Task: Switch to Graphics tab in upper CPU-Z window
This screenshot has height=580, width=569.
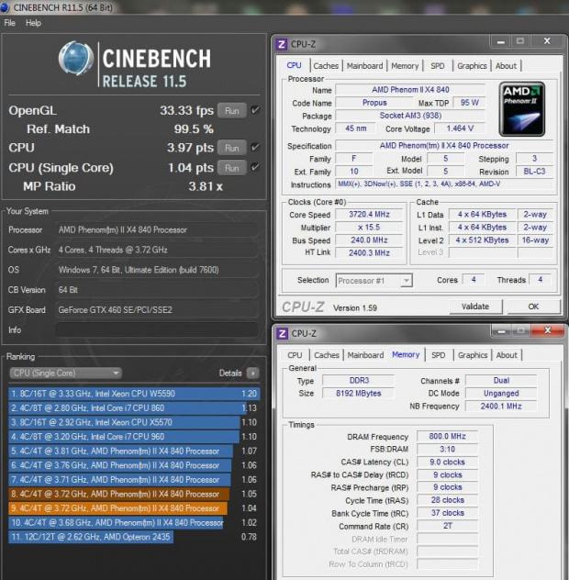Action: click(x=472, y=66)
